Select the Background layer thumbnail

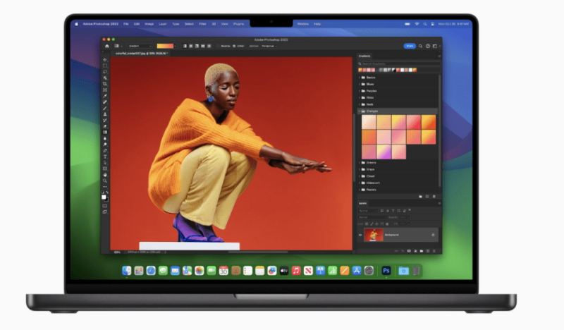374,235
